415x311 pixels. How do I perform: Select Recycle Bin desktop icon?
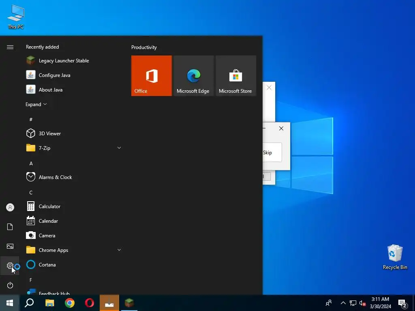coord(395,257)
